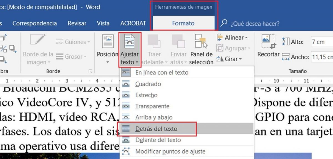Click the ¿Qué desea hacer? search box
This screenshot has height=159, width=333.
click(x=255, y=24)
